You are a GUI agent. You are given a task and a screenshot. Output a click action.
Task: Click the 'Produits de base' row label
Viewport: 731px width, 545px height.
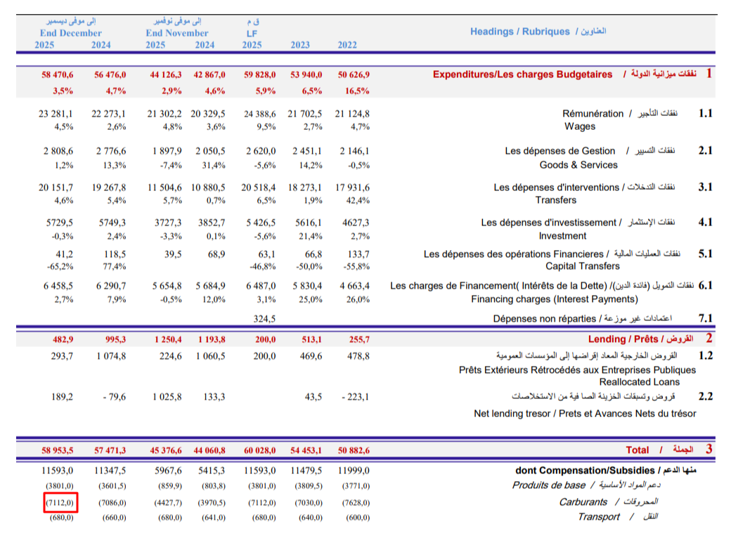[x=548, y=485]
